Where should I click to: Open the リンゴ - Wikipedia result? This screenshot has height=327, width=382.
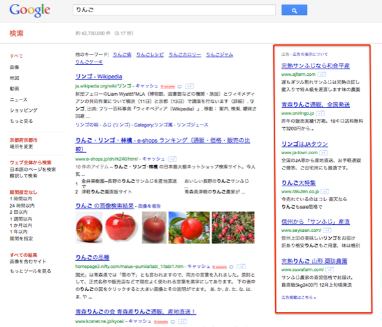click(x=99, y=76)
